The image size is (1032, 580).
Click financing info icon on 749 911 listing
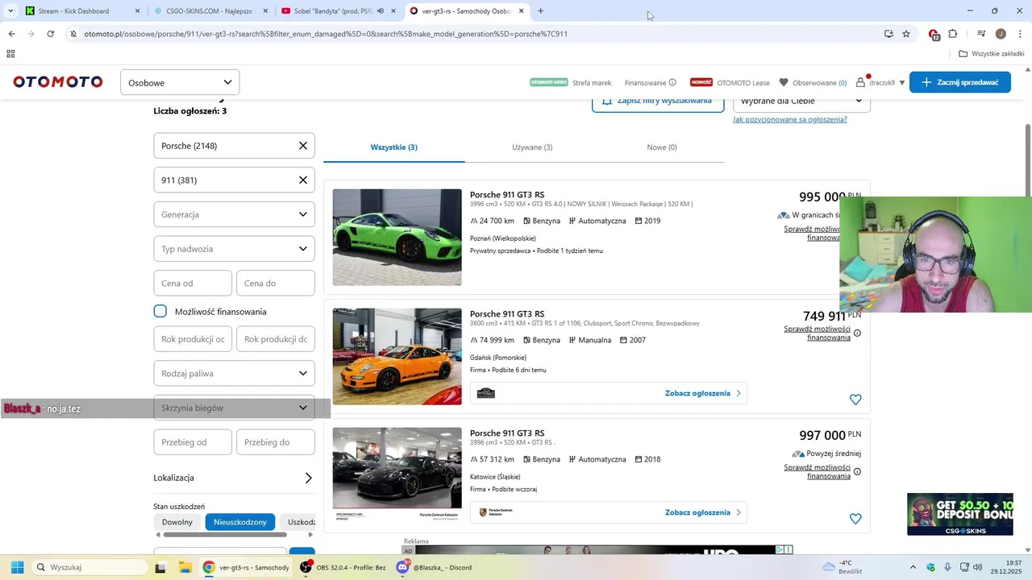click(x=857, y=333)
